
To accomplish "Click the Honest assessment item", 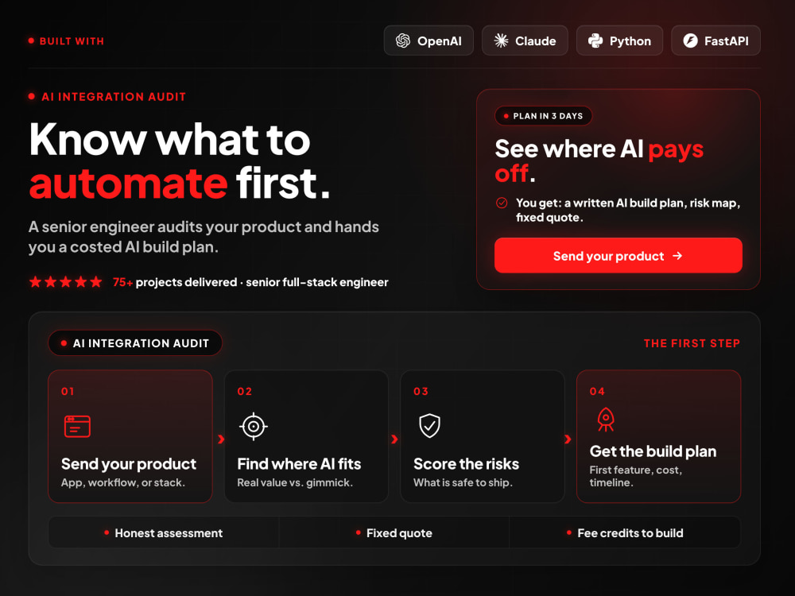I will pyautogui.click(x=163, y=532).
